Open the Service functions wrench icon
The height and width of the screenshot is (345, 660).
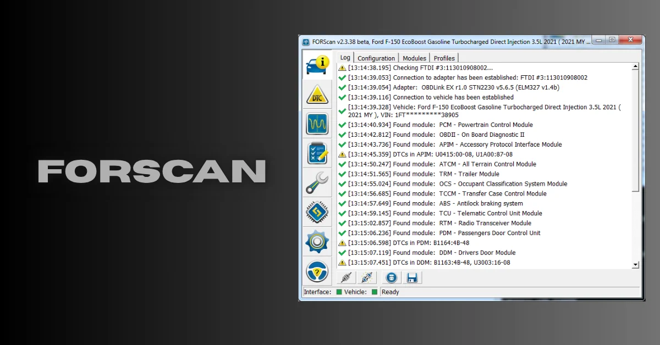coord(317,183)
